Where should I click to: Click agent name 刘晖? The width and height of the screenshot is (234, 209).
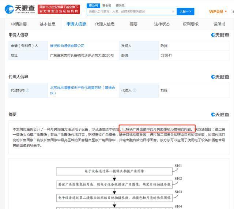coord(164,90)
